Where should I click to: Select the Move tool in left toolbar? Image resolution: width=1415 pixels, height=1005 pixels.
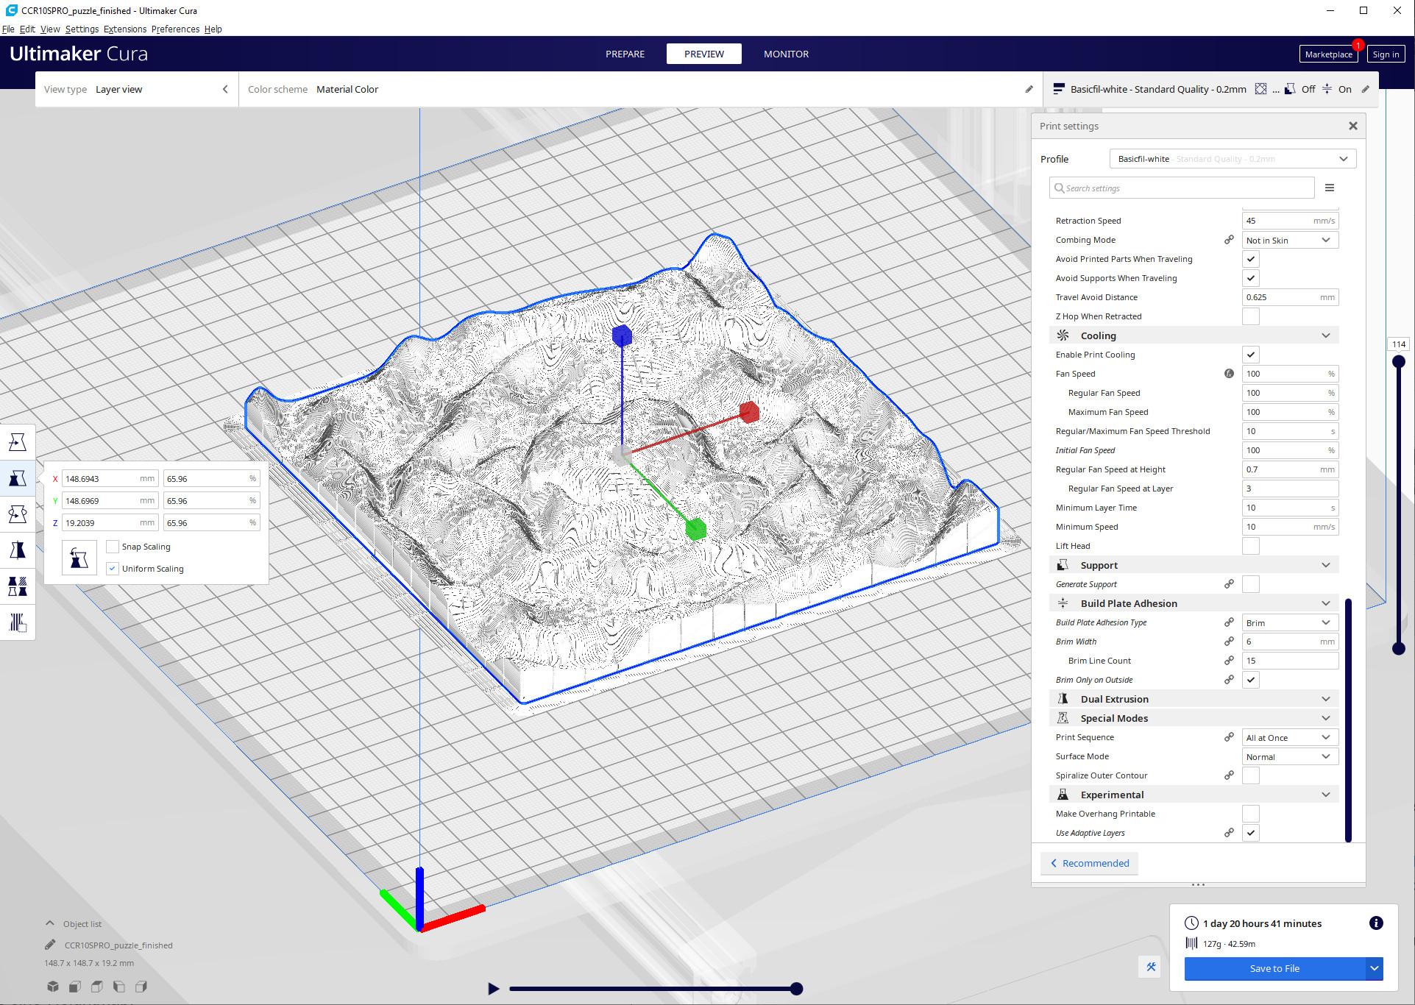pos(18,442)
